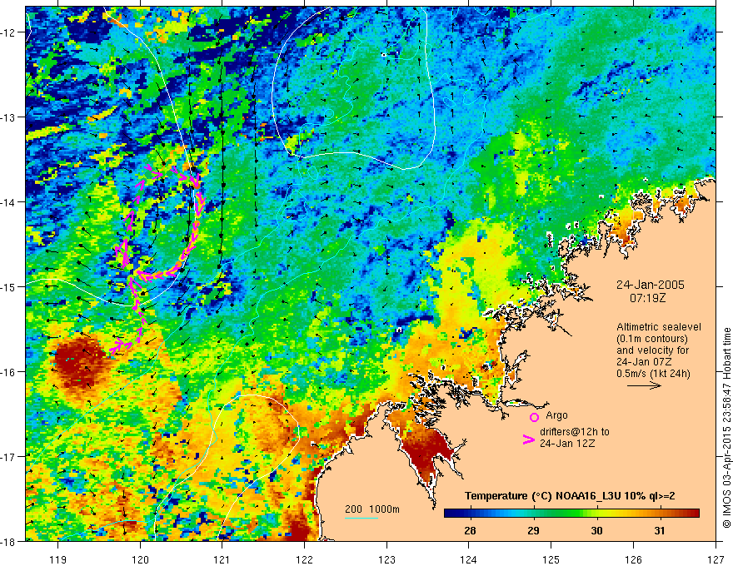Click the '-18' latitude axis label
This screenshot has width=733, height=566.
tap(9, 541)
